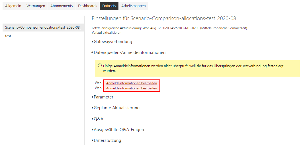
Task: Click the info icon in yellow notice
Action: click(x=100, y=66)
